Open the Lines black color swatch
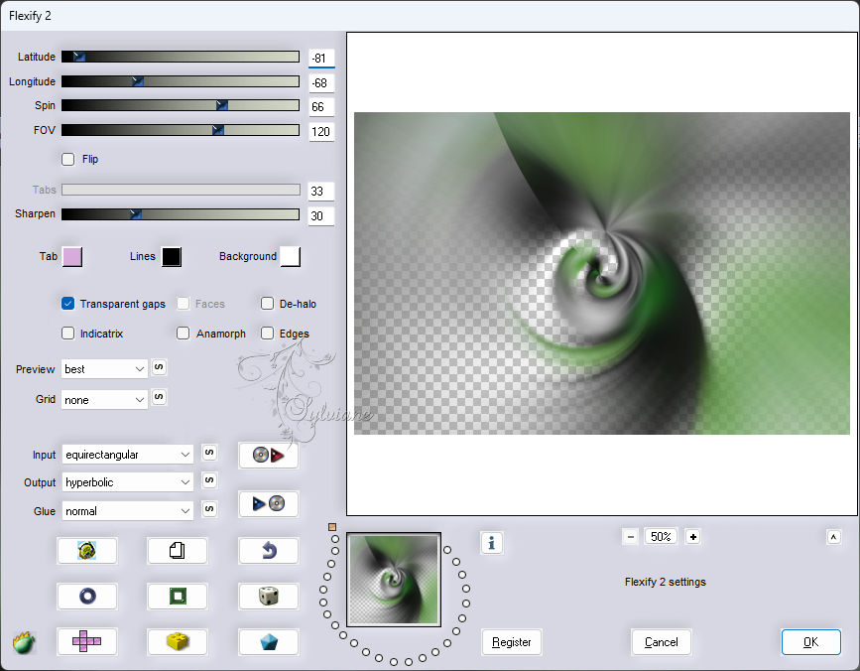 (x=172, y=257)
